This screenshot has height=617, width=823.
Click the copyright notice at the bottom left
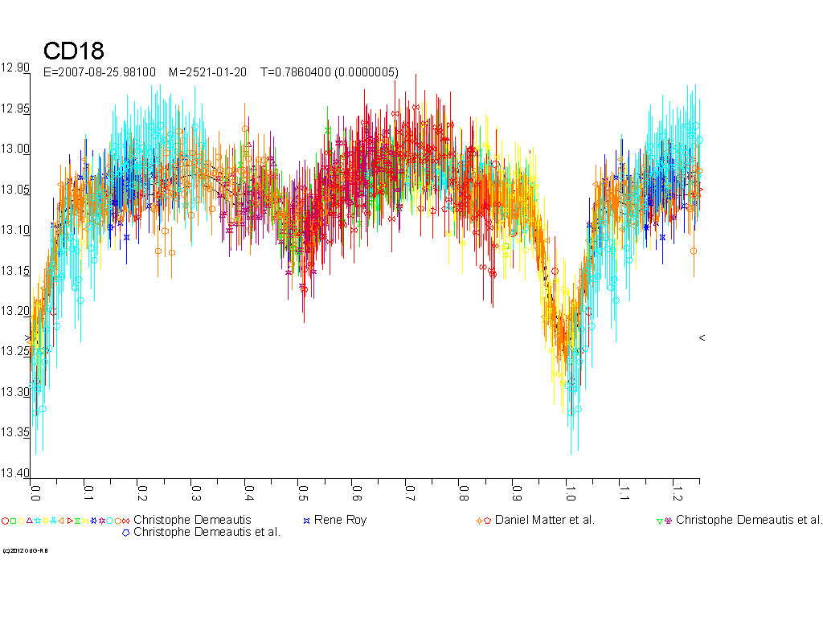[25, 550]
